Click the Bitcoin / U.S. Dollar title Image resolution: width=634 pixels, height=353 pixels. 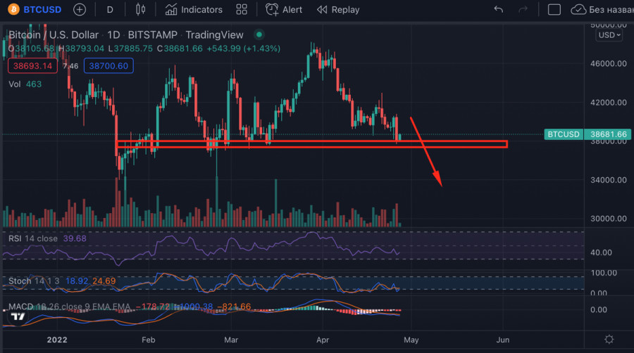point(54,34)
